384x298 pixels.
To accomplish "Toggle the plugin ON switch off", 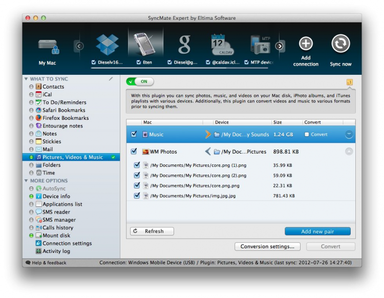I will [140, 81].
